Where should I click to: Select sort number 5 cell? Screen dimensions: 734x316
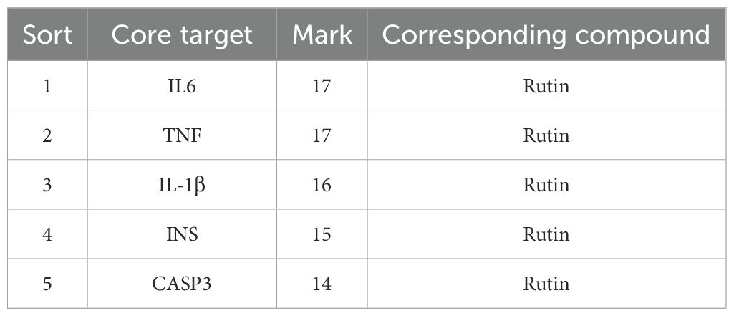[x=47, y=284]
